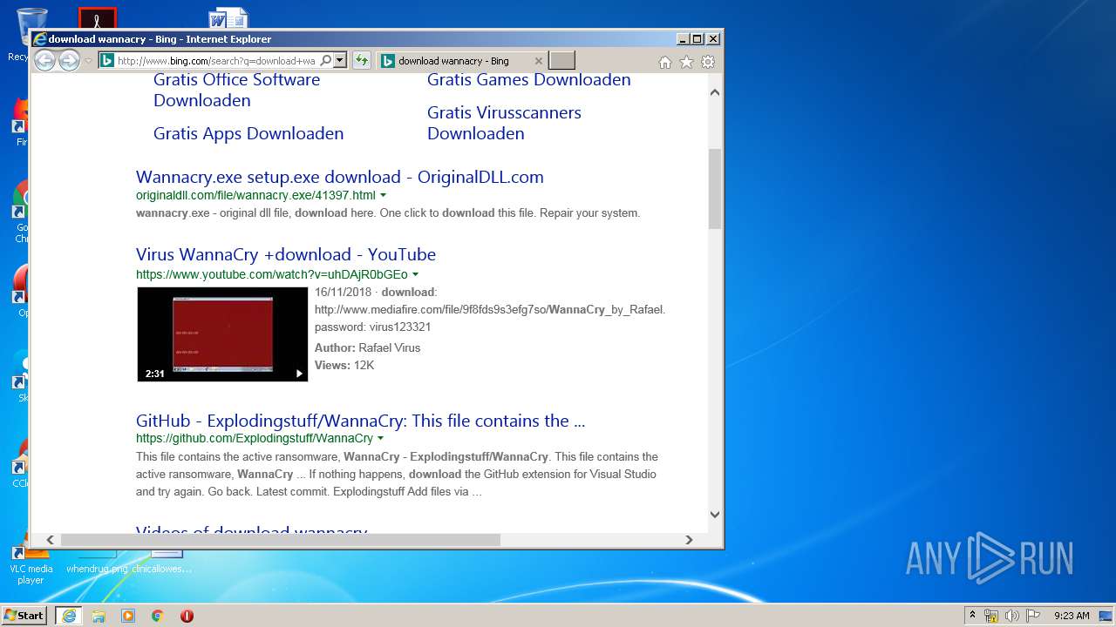This screenshot has width=1116, height=627.
Task: Show hidden tray icons arrow
Action: tap(972, 616)
